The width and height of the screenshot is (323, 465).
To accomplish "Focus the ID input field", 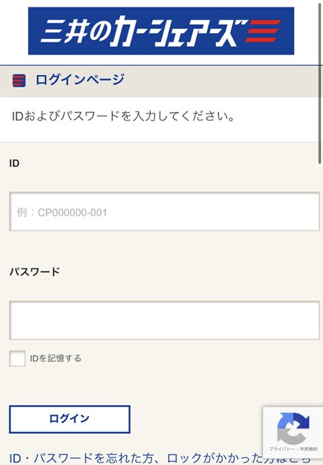I will coord(164,212).
